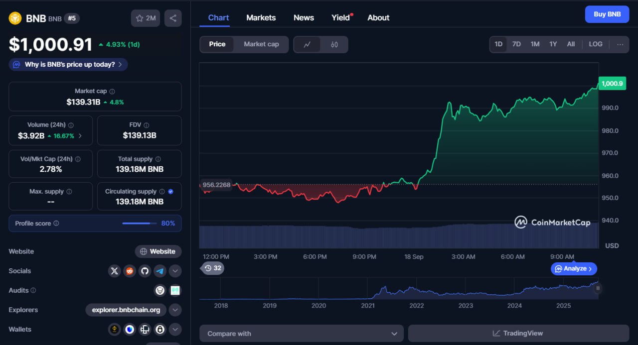Click the FDV info icon
This screenshot has width=638, height=345.
146,125
